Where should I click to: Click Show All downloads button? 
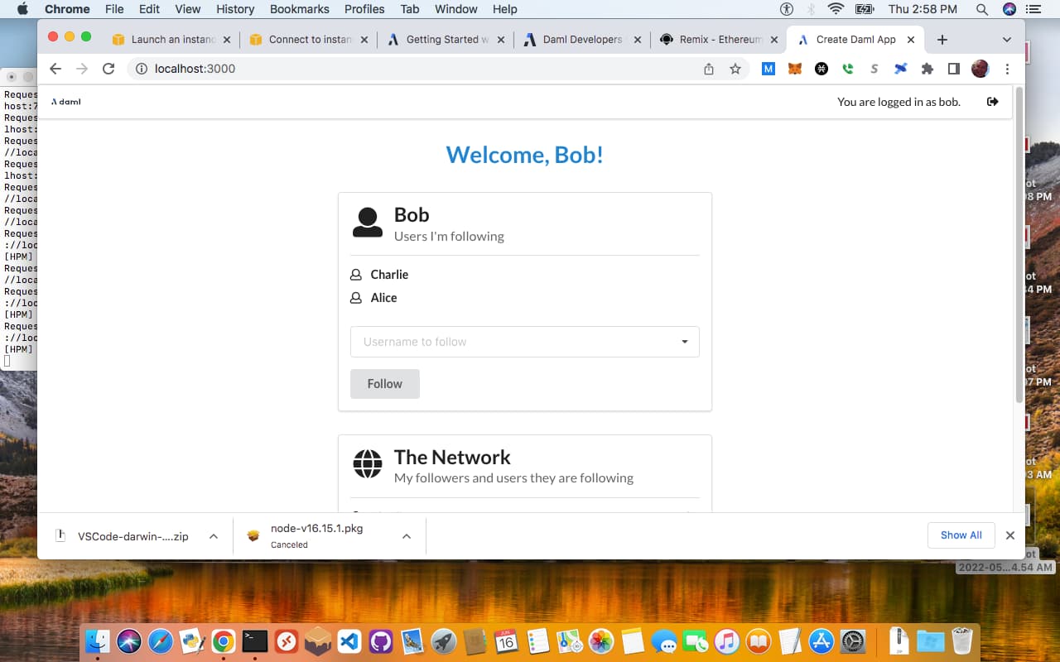(x=961, y=535)
